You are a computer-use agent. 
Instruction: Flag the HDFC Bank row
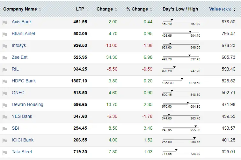pos(5,81)
